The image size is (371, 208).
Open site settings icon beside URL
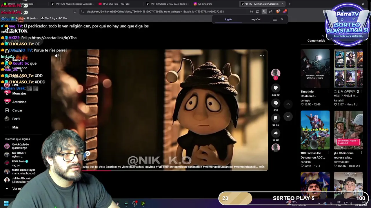[x=82, y=12]
